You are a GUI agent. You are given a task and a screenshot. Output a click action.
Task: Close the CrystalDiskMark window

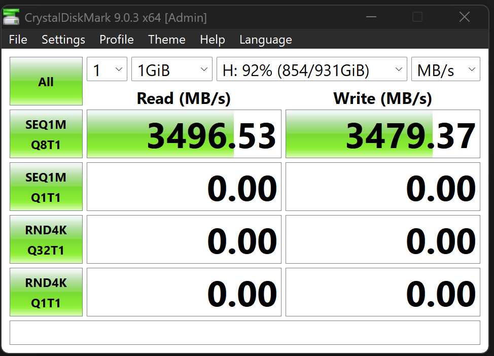465,17
